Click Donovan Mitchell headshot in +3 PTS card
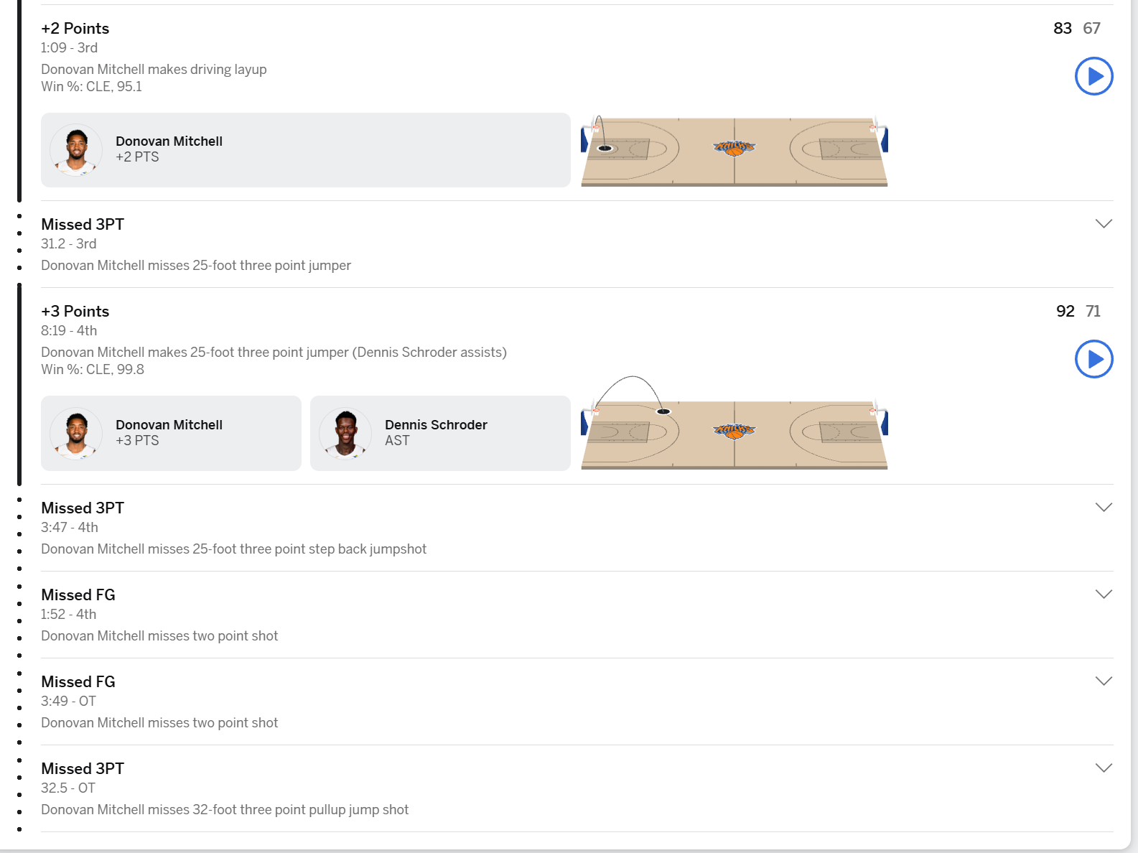Viewport: 1138px width, 853px height. 76,434
